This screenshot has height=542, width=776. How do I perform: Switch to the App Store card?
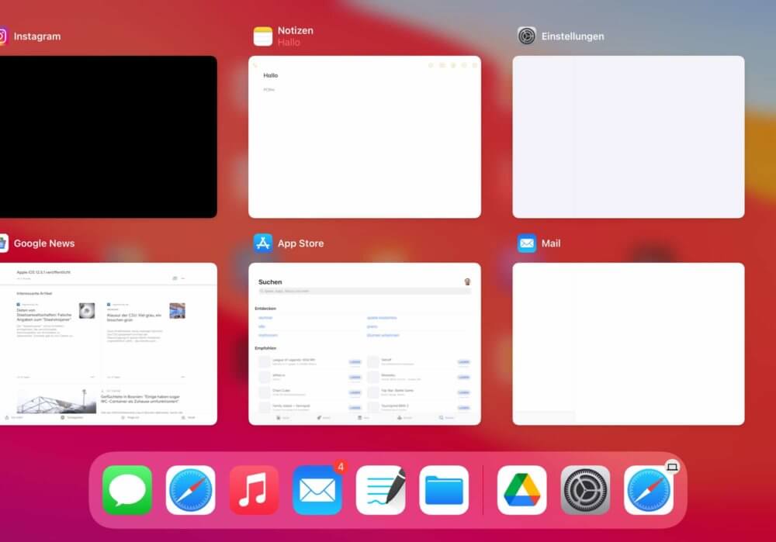(x=365, y=343)
